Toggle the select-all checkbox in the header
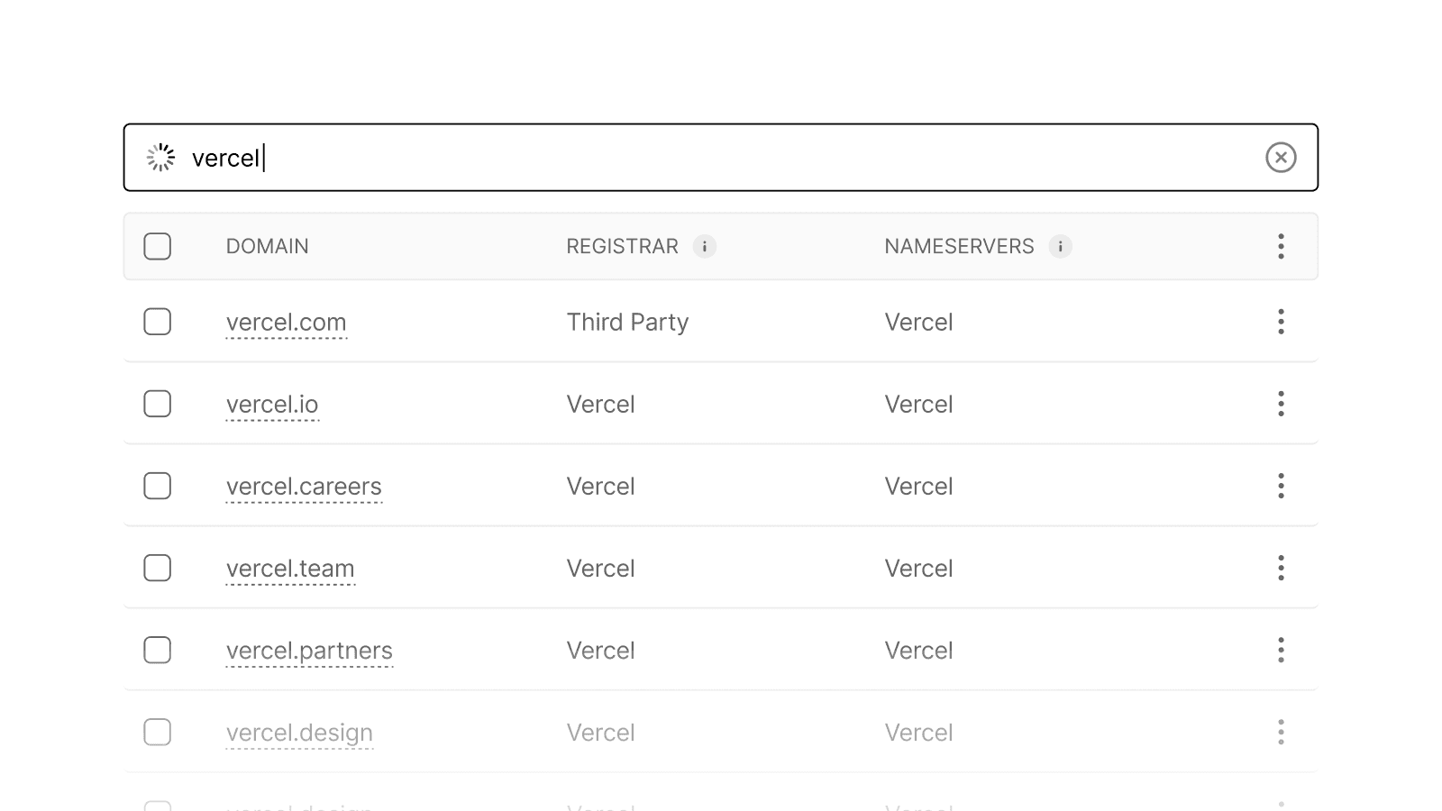This screenshot has width=1442, height=811. pos(157,244)
